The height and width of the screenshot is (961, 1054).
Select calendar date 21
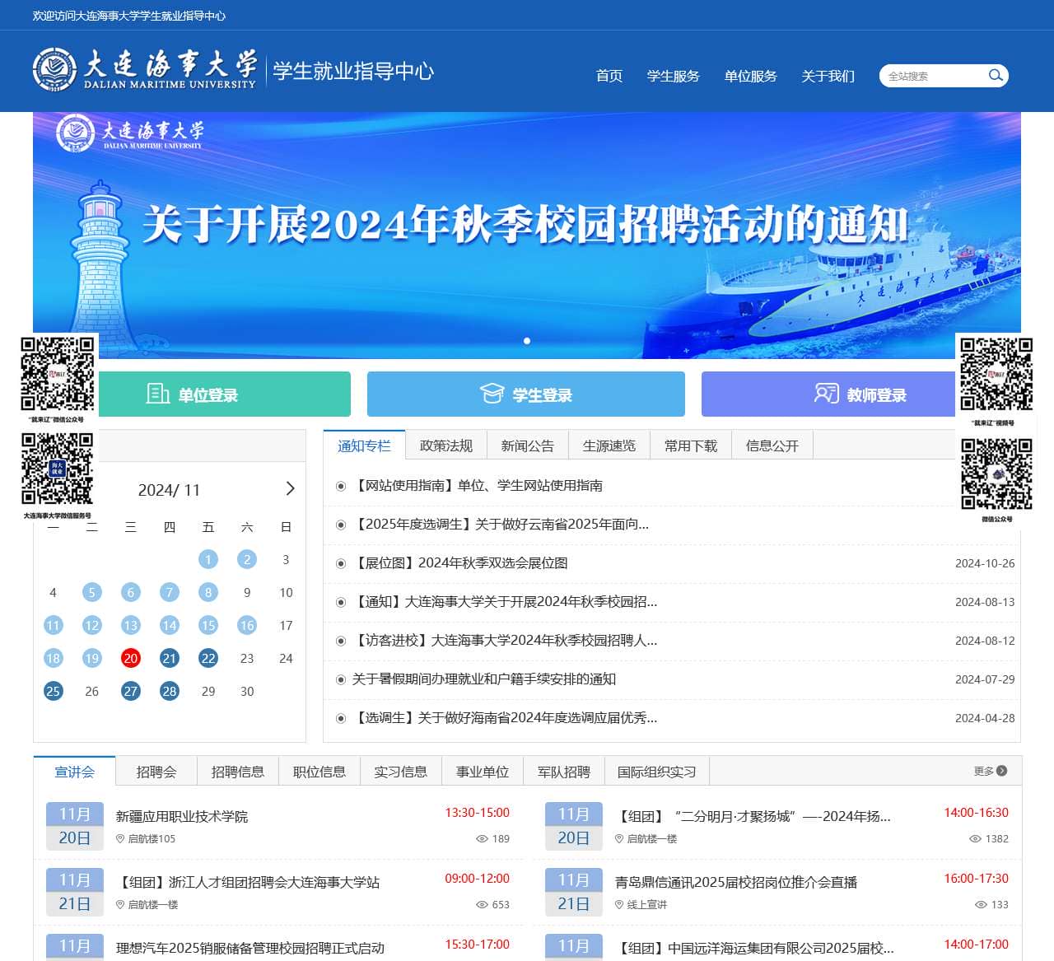[170, 658]
